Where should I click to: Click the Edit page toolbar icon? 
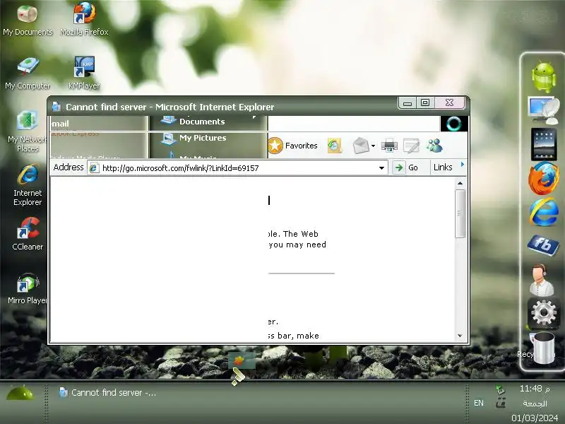click(411, 146)
